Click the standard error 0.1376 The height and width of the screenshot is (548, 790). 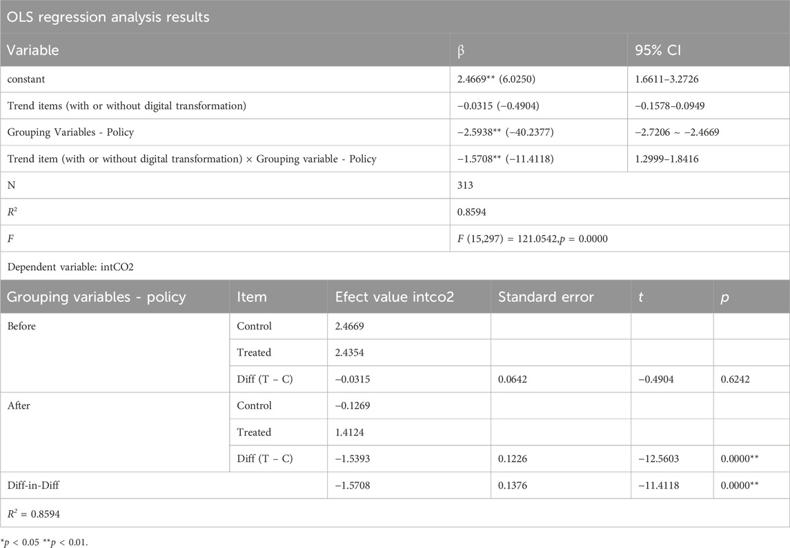(x=513, y=485)
